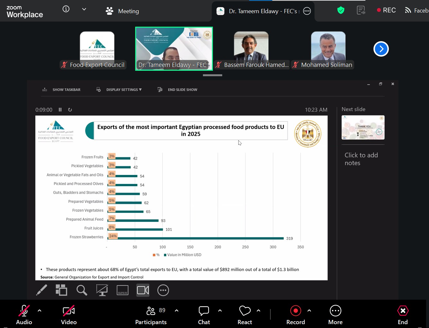Expand the chevron beside the meeting info icon

pyautogui.click(x=84, y=9)
